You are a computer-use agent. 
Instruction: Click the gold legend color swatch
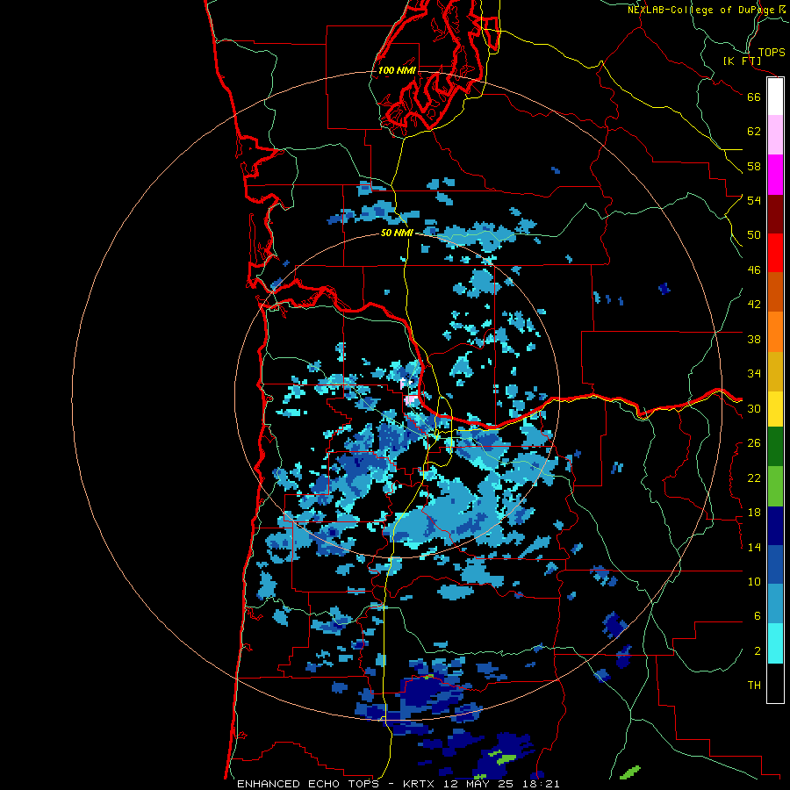(775, 371)
